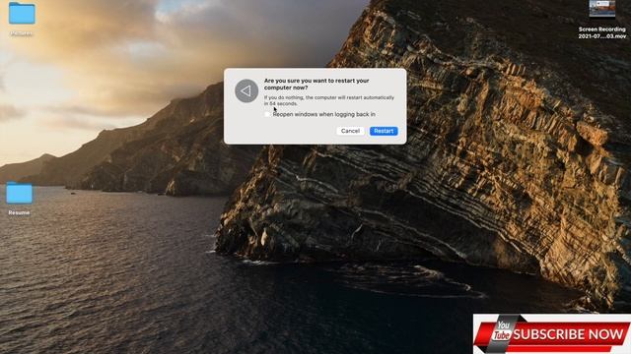Confirm with the blue Restart button

(x=384, y=131)
